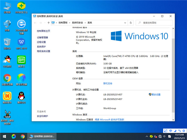This screenshot has height=140, width=187.
Task: Open Chrome from the taskbar
Action: coord(23,136)
